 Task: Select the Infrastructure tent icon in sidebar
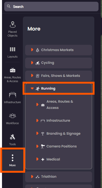12,95
